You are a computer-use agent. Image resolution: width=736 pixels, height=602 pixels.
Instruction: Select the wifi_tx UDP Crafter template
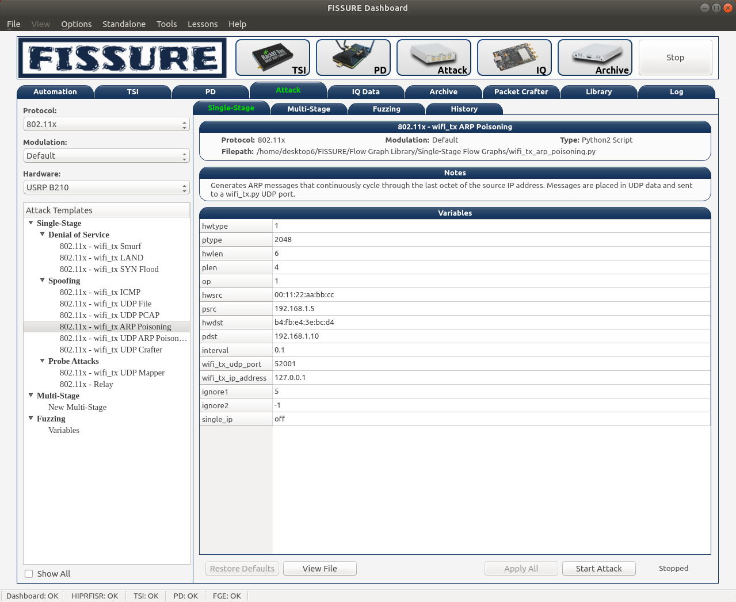pos(111,350)
